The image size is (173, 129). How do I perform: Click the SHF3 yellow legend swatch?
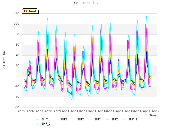(x=73, y=120)
